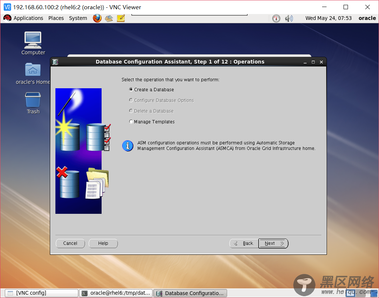Click the 'Select the operation' instruction text
The width and height of the screenshot is (379, 298).
pos(170,79)
